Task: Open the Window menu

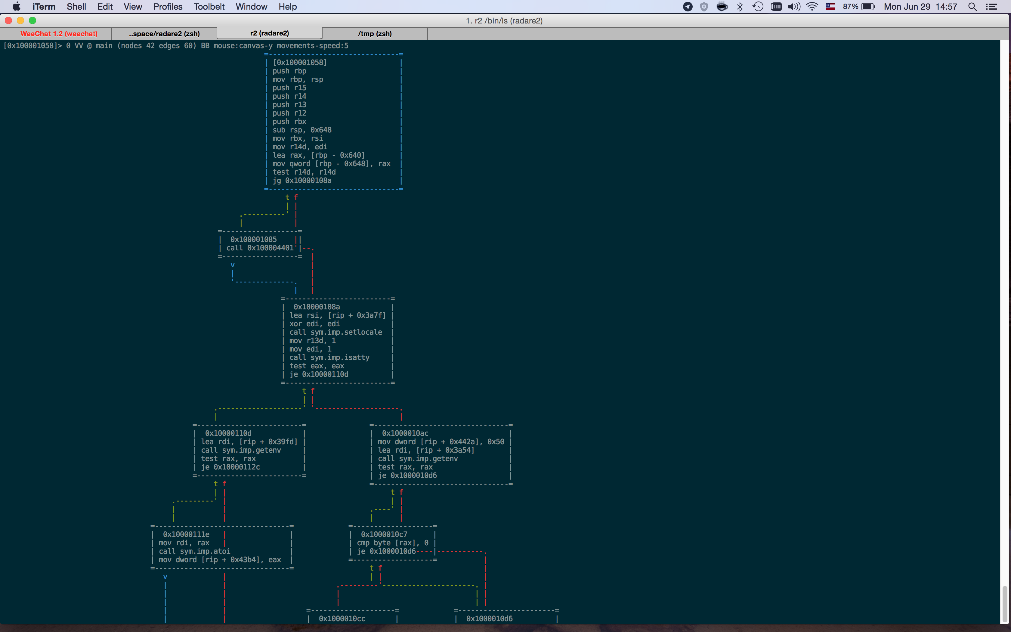Action: pyautogui.click(x=252, y=7)
